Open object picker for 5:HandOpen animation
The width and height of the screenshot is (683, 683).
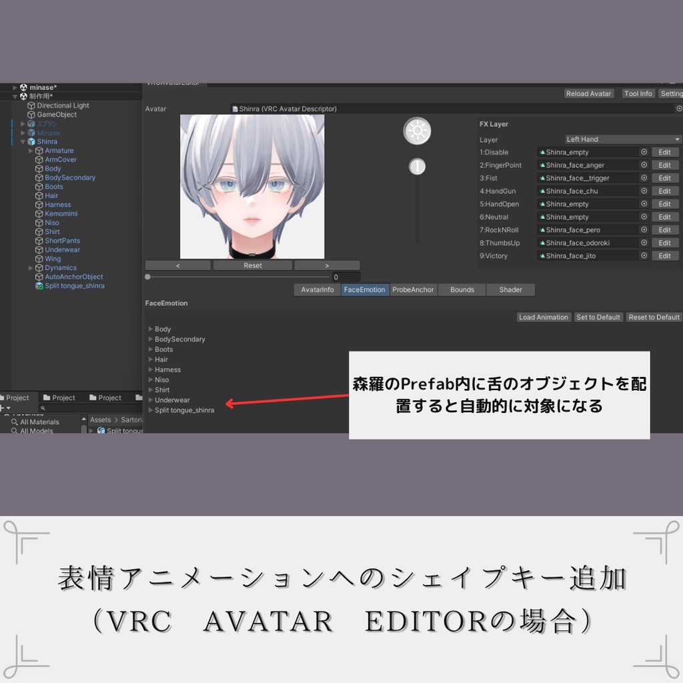644,204
